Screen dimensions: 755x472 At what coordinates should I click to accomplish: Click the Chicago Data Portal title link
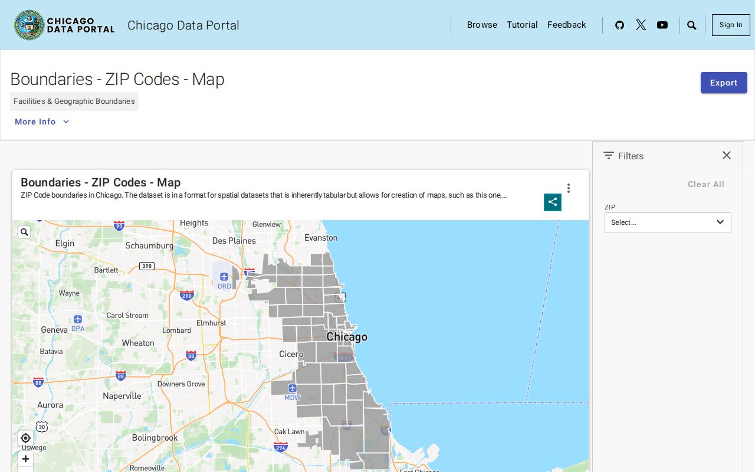183,25
